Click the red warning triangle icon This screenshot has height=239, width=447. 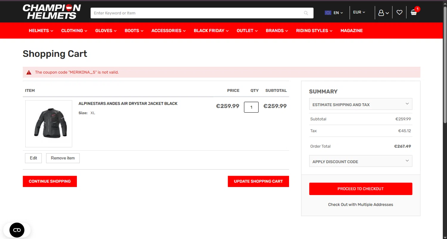tap(29, 72)
